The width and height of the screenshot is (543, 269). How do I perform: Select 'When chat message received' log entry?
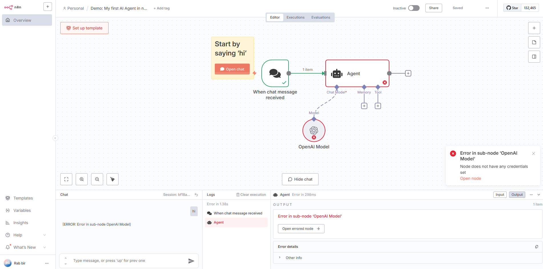tap(236, 213)
